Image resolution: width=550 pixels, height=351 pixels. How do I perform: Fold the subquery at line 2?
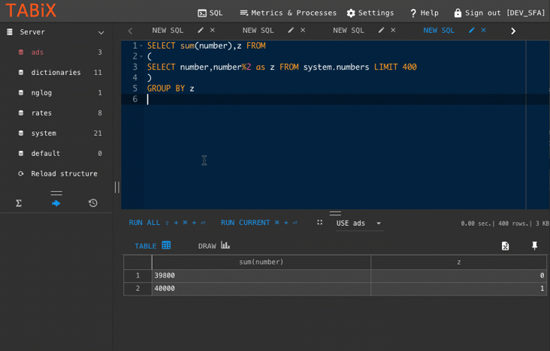(x=141, y=56)
